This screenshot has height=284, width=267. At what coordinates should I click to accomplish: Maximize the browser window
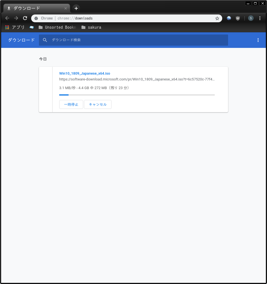(255, 3)
